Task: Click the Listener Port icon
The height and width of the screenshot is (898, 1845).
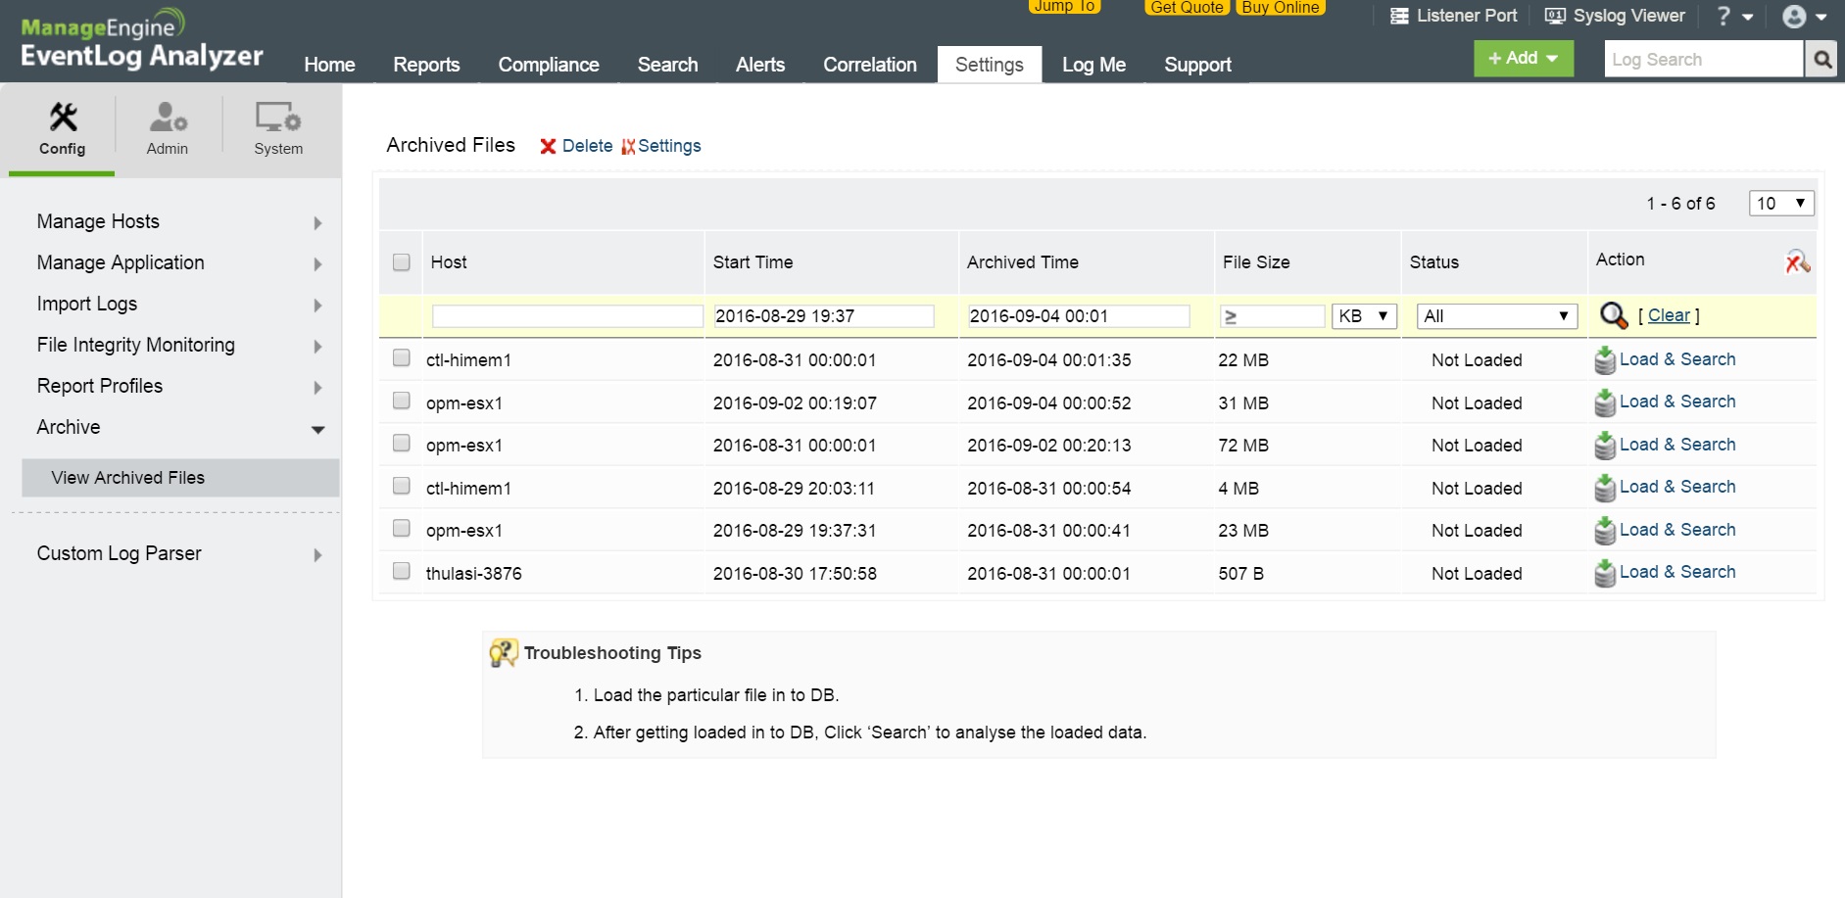Action: point(1399,15)
